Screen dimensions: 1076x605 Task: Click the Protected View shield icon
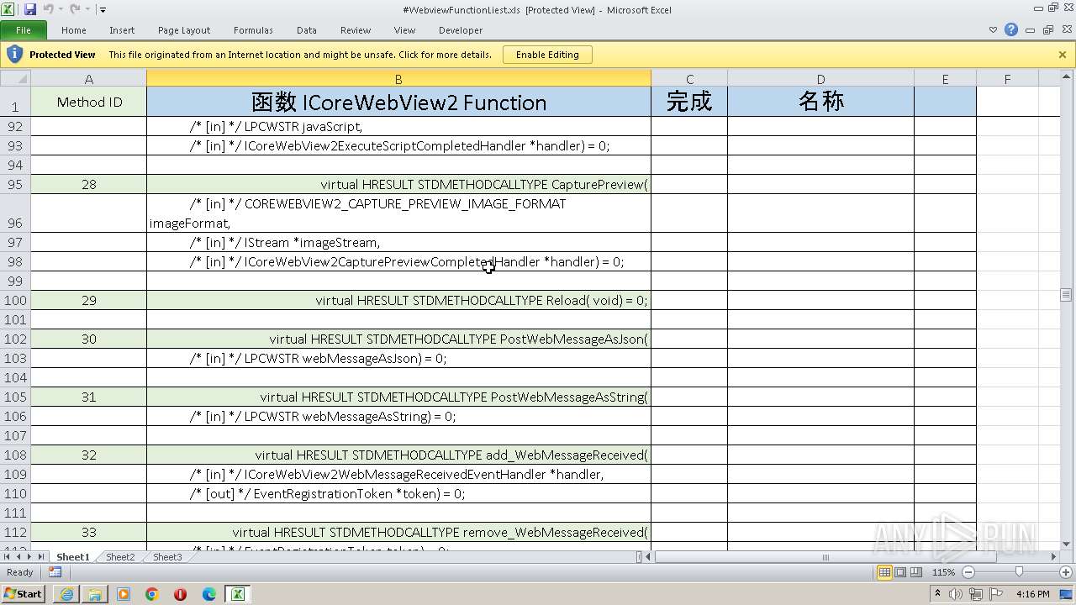[14, 55]
